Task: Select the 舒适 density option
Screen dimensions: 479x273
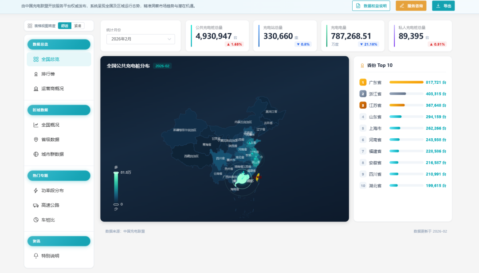Action: 65,26
